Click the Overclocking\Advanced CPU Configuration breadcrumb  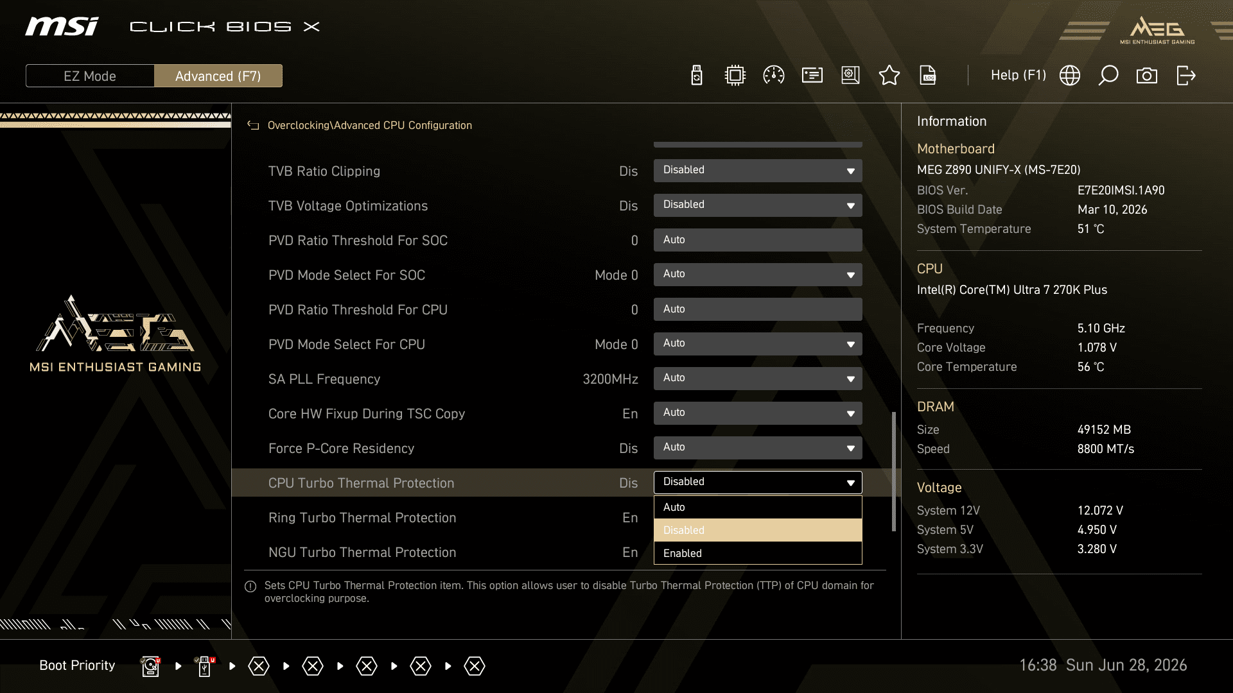370,126
